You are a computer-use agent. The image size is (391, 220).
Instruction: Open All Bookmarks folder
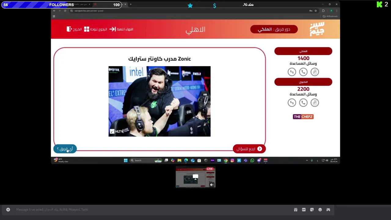[x=331, y=16]
